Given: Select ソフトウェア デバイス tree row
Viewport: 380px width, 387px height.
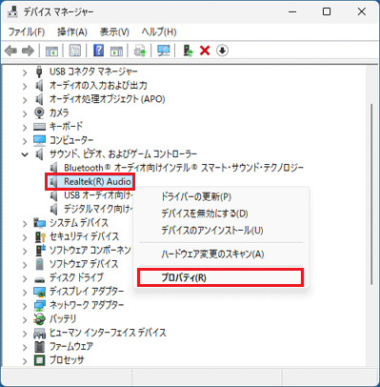Looking at the screenshot, I should click(76, 264).
